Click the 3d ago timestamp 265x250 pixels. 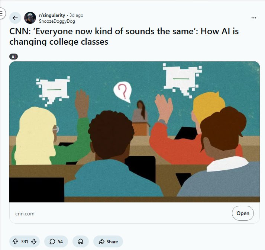coord(77,15)
